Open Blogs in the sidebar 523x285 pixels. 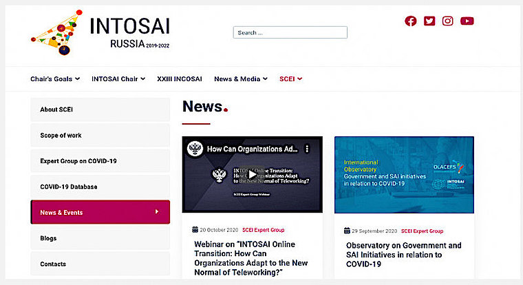pyautogui.click(x=100, y=238)
